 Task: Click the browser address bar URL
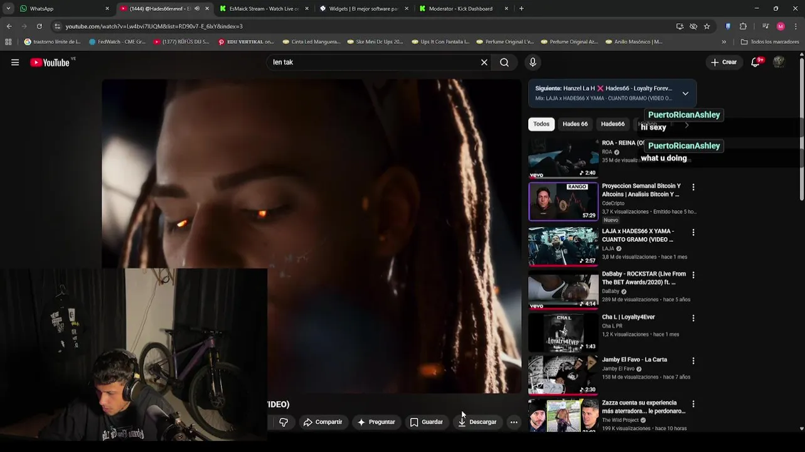154,26
